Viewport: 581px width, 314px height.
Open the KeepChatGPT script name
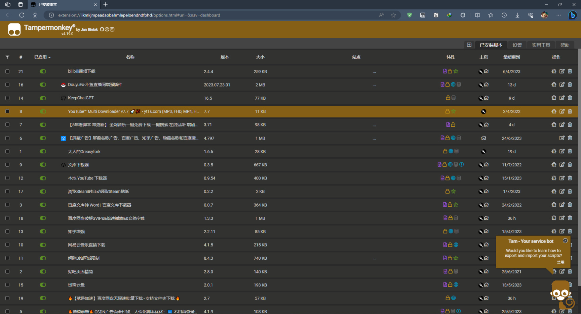[81, 98]
